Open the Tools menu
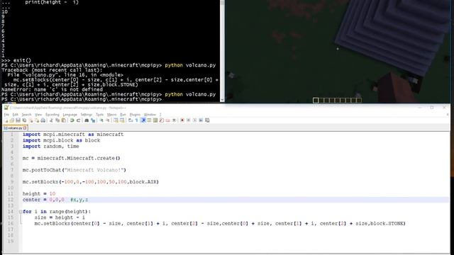 click(x=99, y=115)
